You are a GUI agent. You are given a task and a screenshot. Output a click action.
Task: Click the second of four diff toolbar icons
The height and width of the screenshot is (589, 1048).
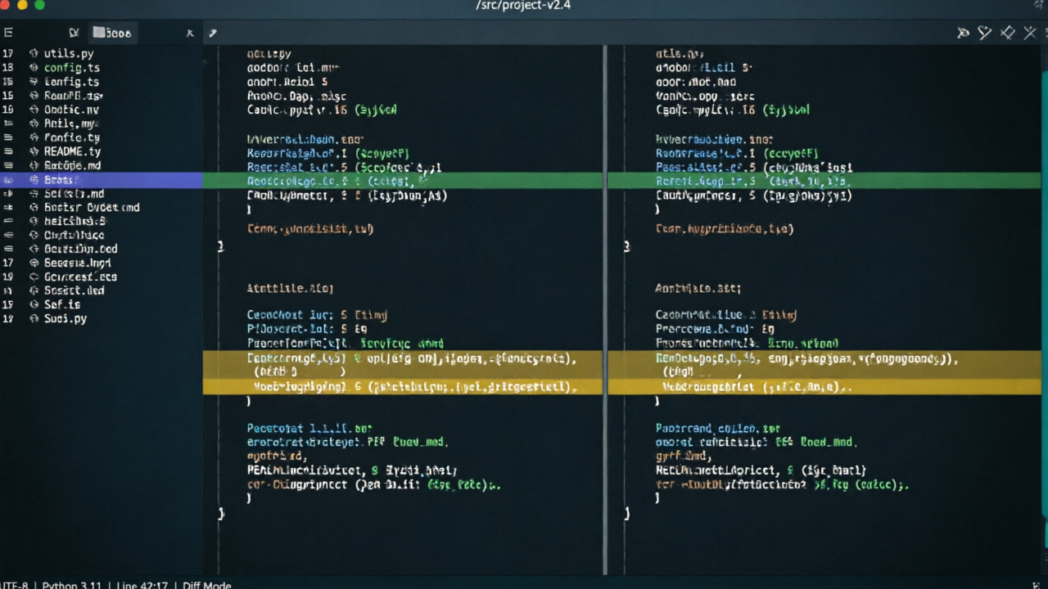pos(985,33)
